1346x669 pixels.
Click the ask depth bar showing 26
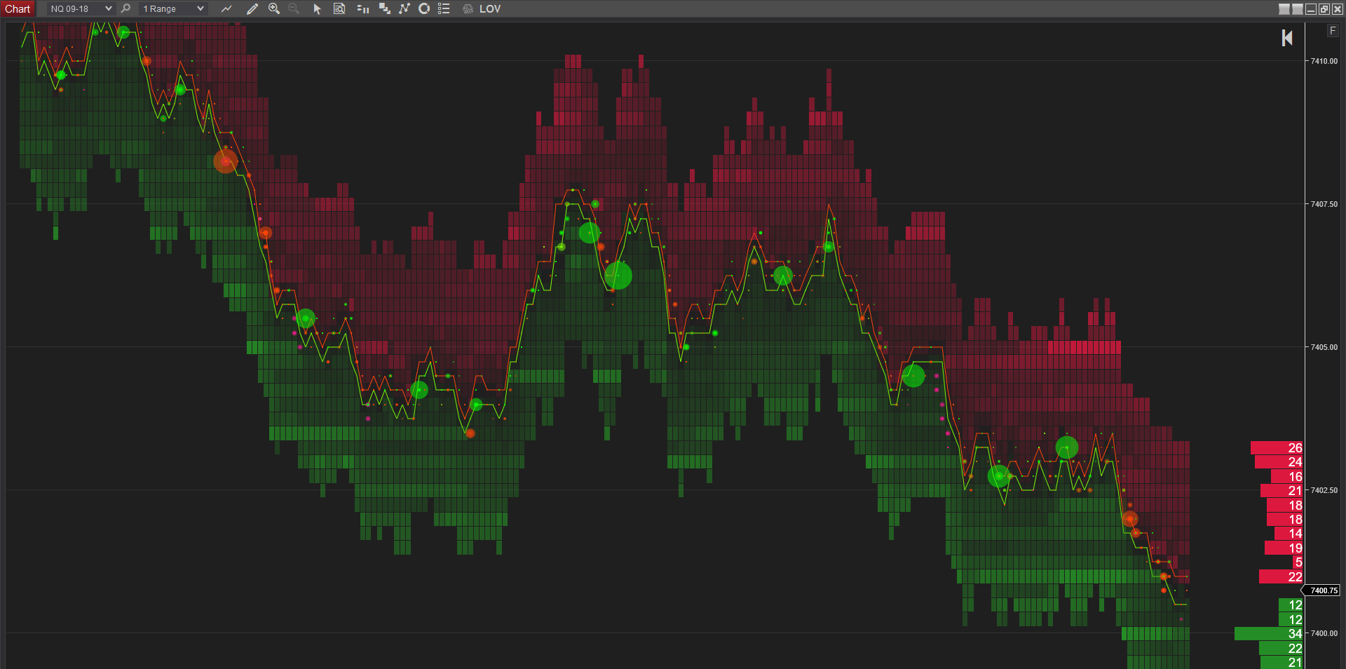[x=1277, y=447]
